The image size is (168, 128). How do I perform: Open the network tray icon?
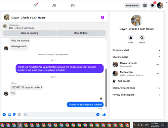[138, 125]
